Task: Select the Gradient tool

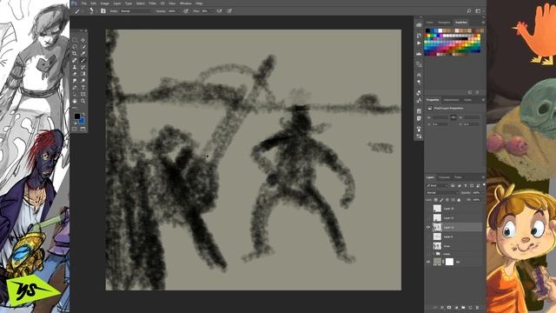Action: point(83,74)
